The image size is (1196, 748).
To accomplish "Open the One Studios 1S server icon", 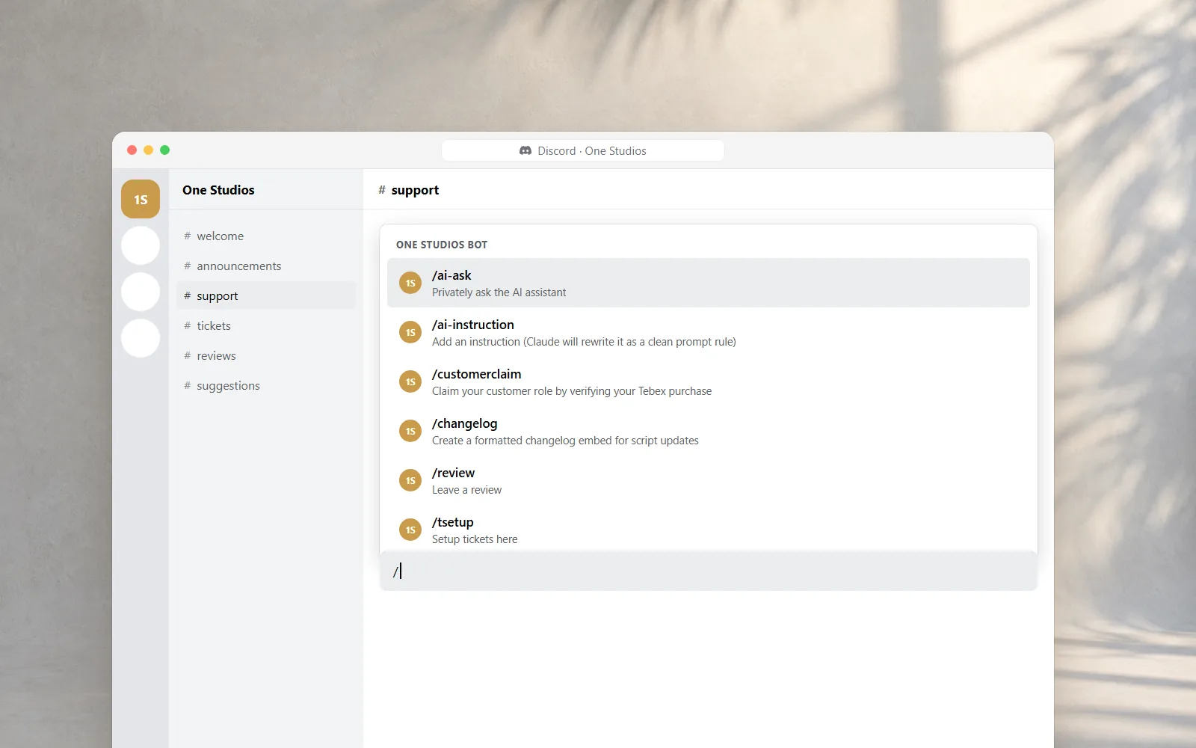I will tap(141, 199).
